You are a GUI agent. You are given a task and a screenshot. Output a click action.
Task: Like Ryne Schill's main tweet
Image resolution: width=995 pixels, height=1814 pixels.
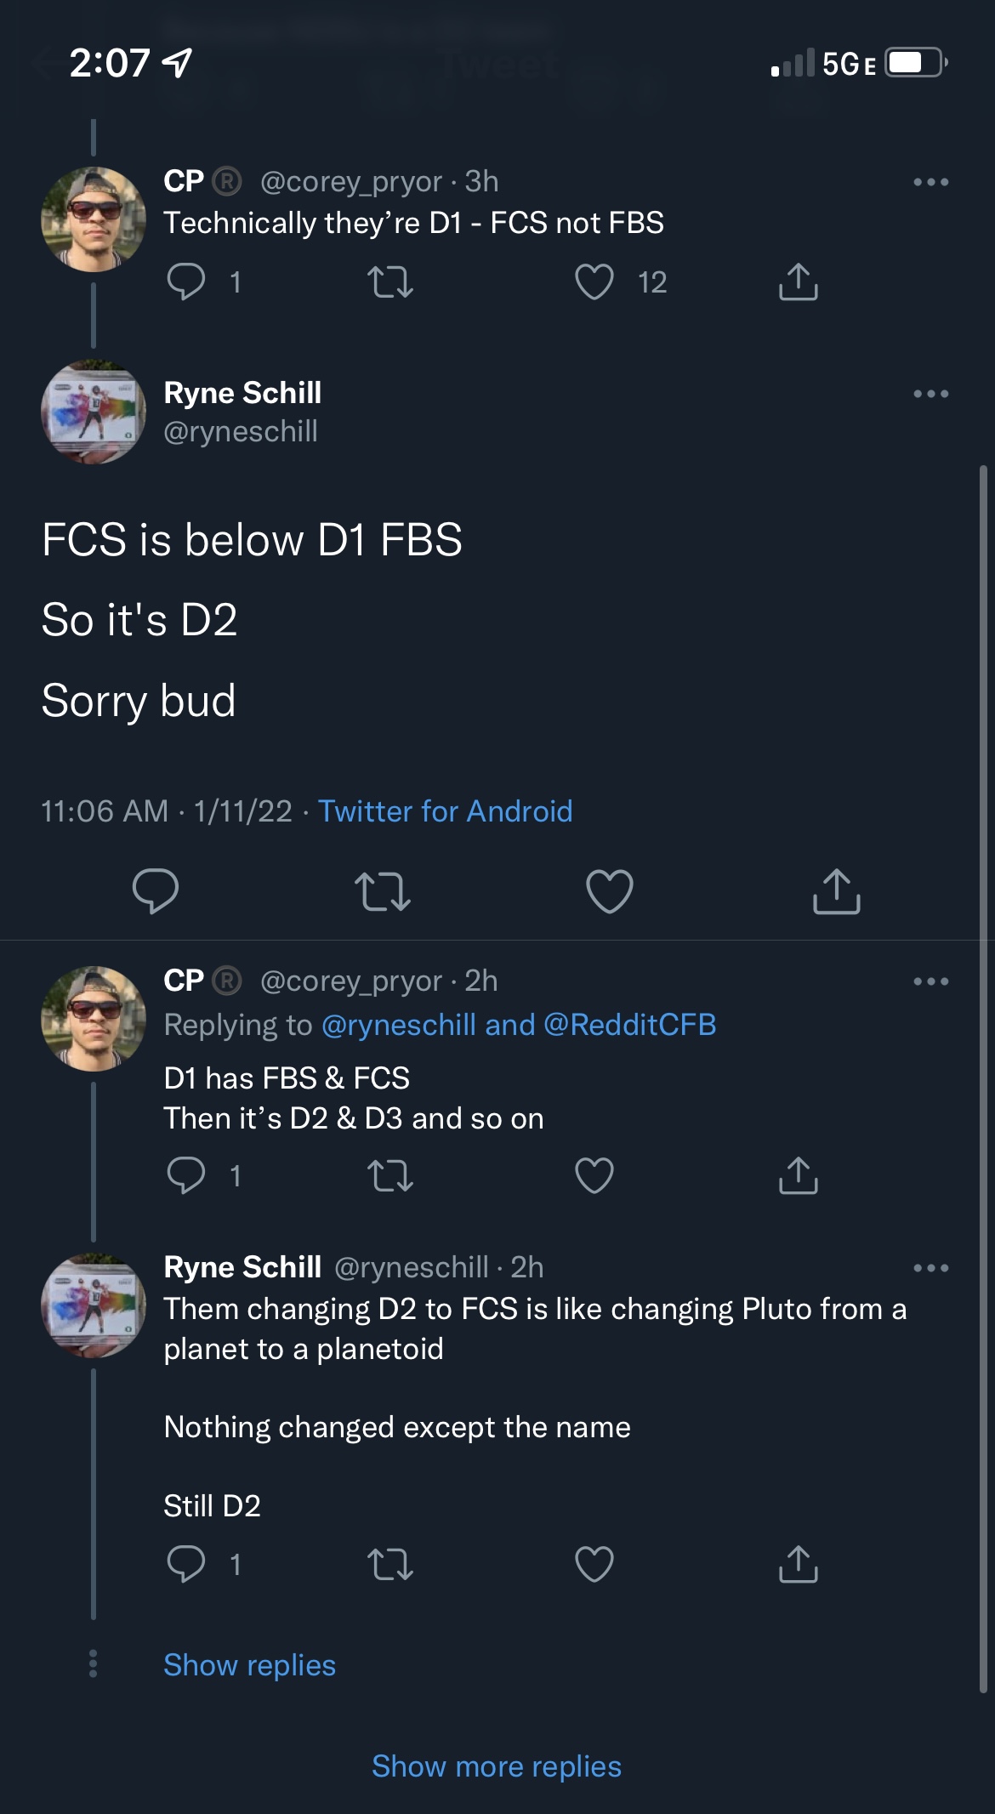[610, 891]
